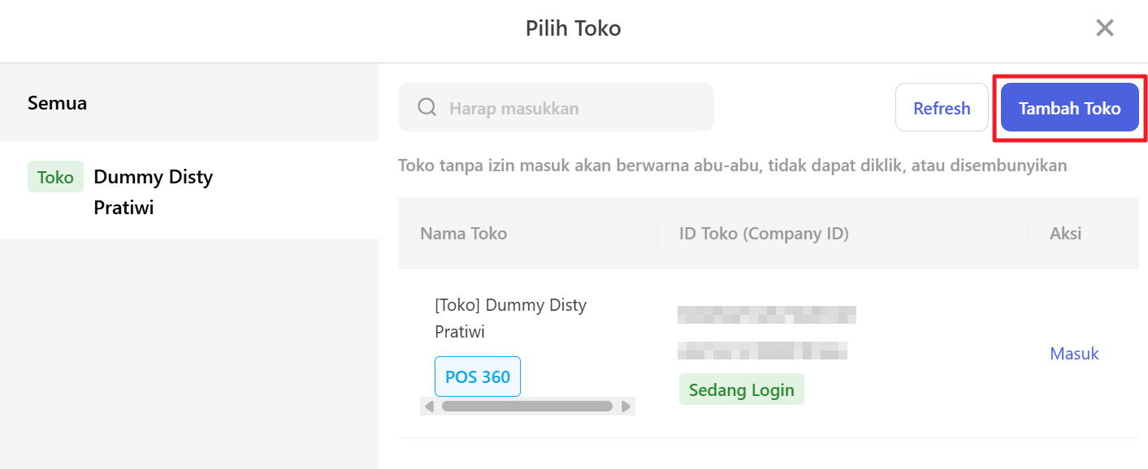Click the Sedang Login status badge
Image resolution: width=1148 pixels, height=469 pixels.
(741, 389)
